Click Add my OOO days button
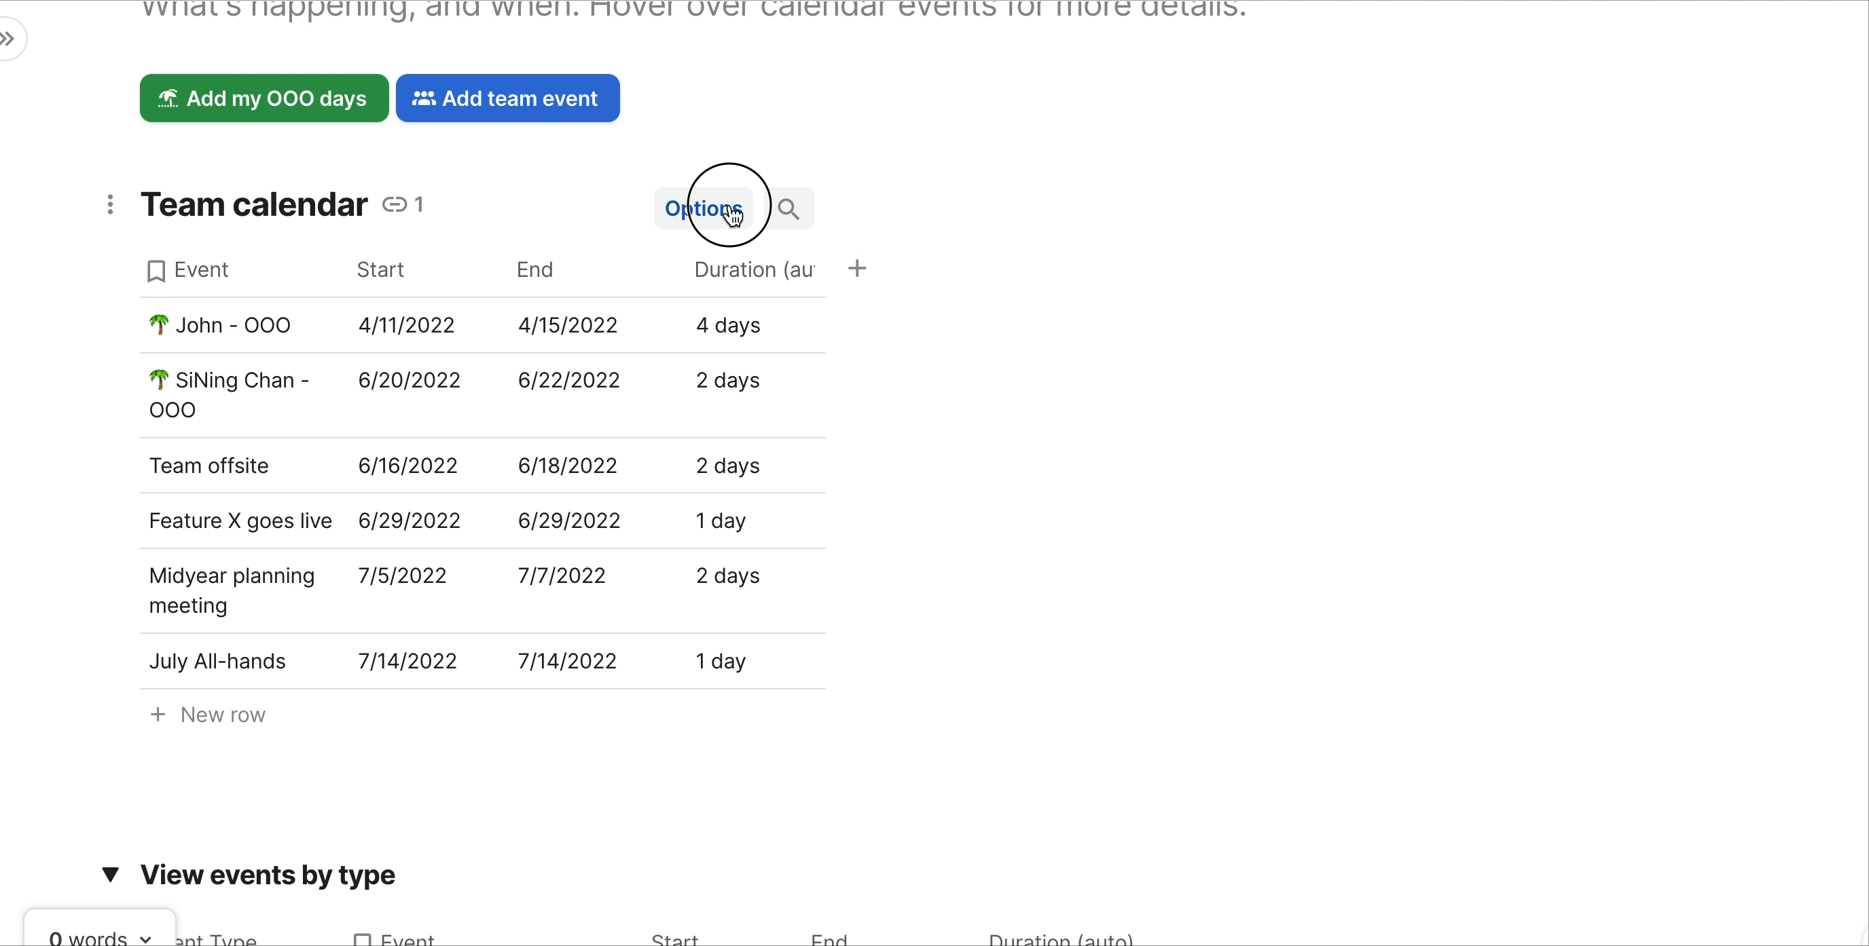The height and width of the screenshot is (946, 1869). point(264,98)
